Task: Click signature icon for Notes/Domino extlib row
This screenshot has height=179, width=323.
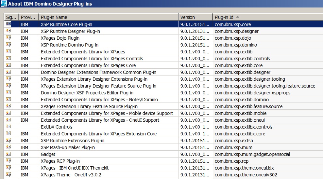Action: [x=8, y=99]
